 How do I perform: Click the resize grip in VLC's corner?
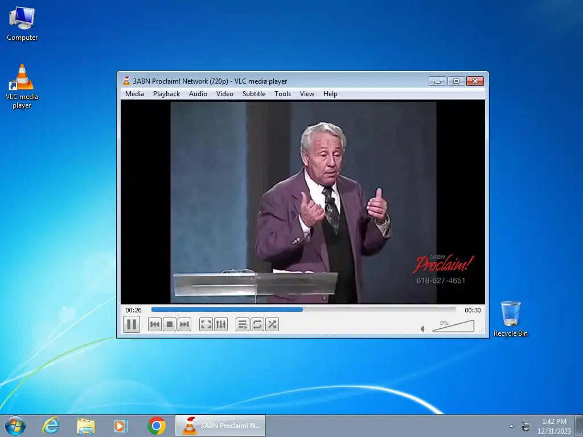click(482, 331)
